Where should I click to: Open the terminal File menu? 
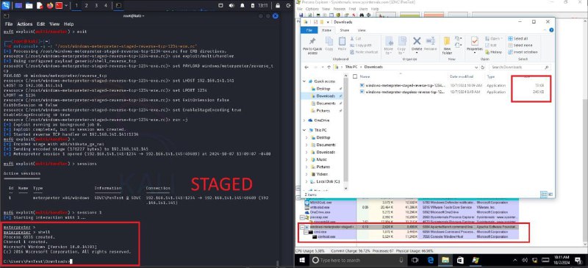point(9,24)
